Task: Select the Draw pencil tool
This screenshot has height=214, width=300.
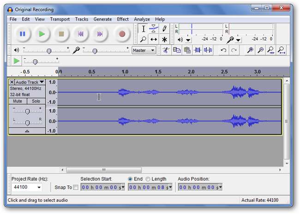Action: click(164, 29)
